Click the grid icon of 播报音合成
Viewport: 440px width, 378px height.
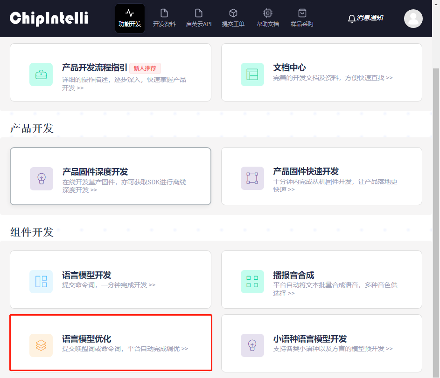click(252, 282)
